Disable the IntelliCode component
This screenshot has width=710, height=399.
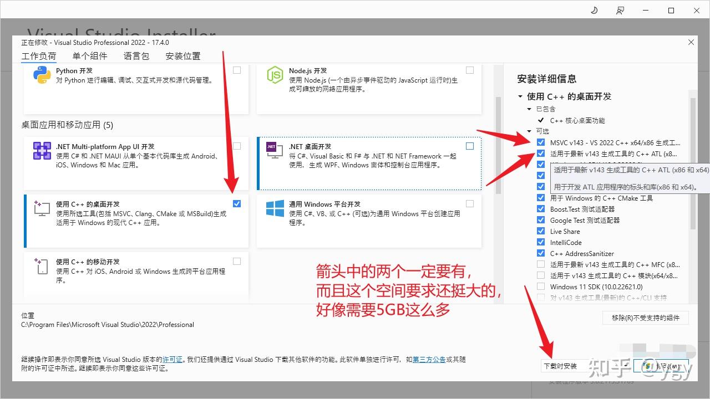pyautogui.click(x=541, y=242)
